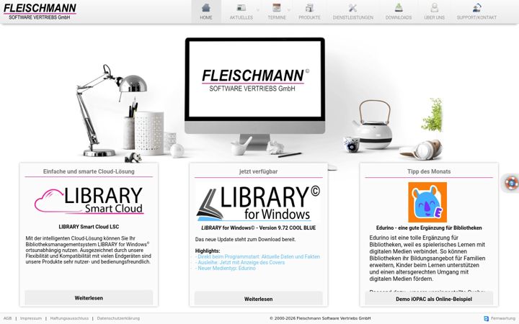Open 'Ausleihe: Jetzt mit Anzeige des Covers'
This screenshot has height=324, width=519.
(x=240, y=263)
